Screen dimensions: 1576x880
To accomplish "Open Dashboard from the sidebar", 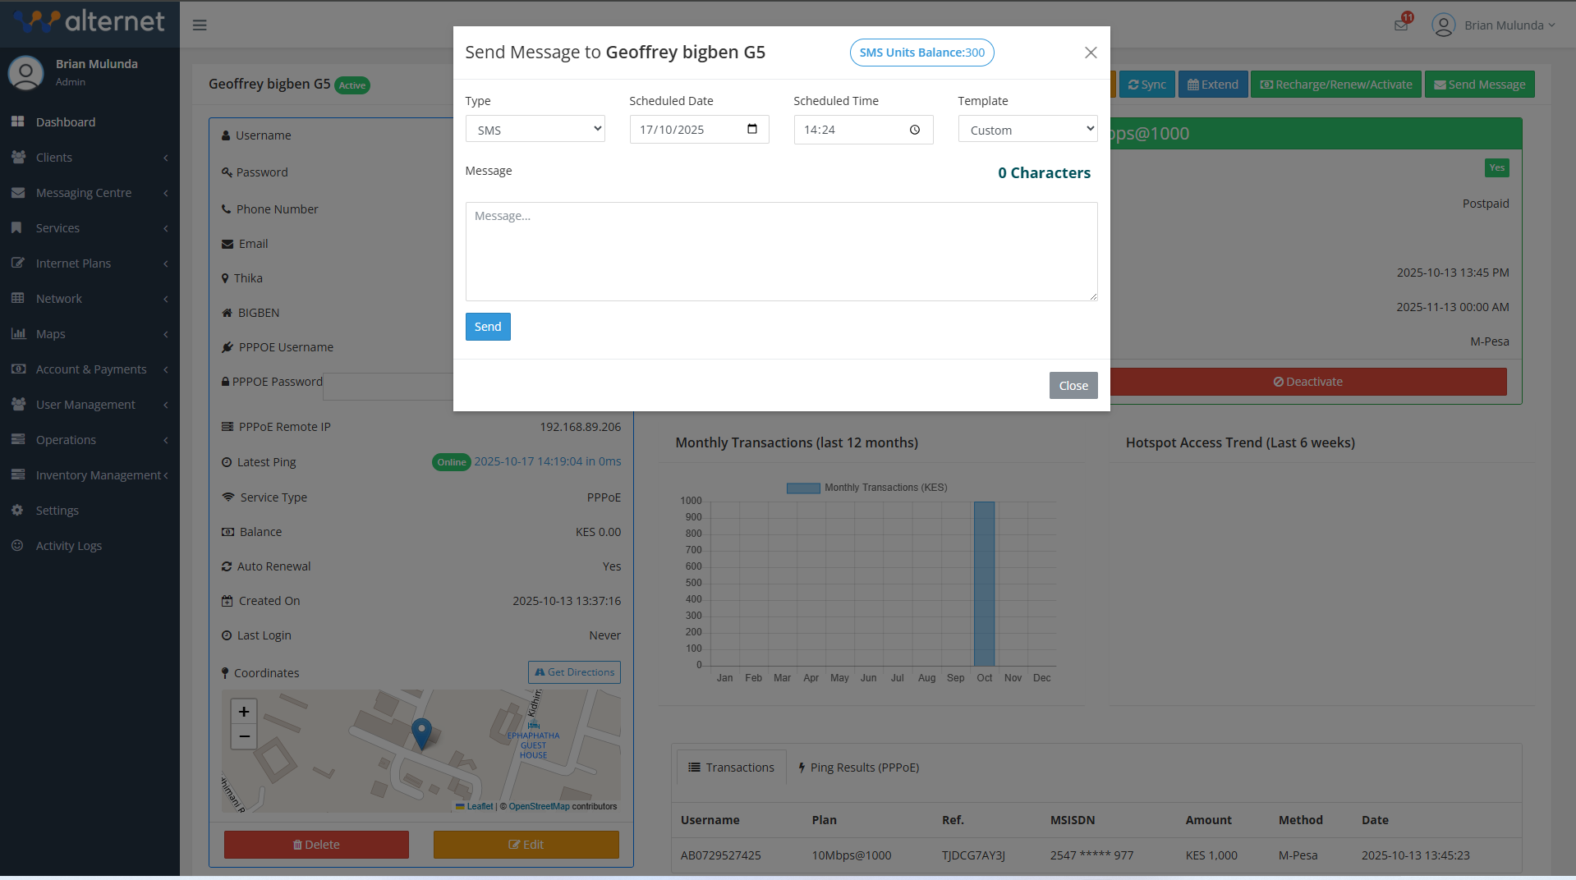I will click(66, 122).
